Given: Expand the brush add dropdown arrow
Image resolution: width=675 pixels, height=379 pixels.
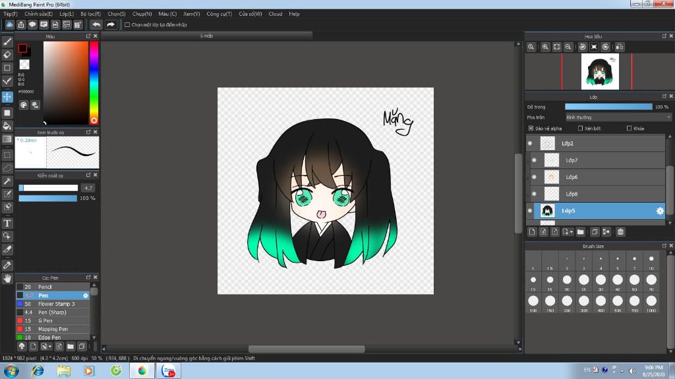Looking at the screenshot, I should coord(50,346).
